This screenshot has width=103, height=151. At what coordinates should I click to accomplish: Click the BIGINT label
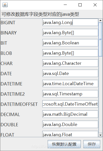click(8, 23)
